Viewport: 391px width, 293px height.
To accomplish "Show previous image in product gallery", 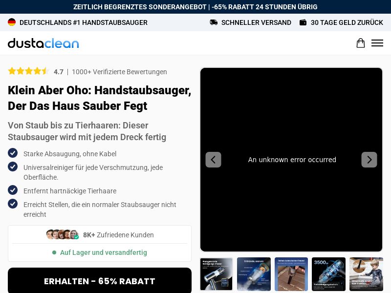I will pos(213,160).
